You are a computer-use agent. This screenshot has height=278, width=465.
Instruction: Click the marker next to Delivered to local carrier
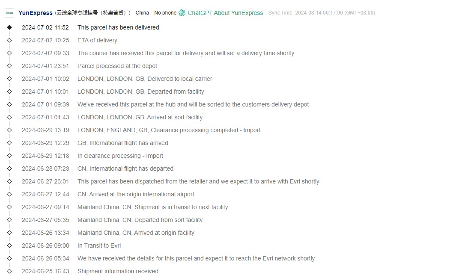tap(9, 79)
